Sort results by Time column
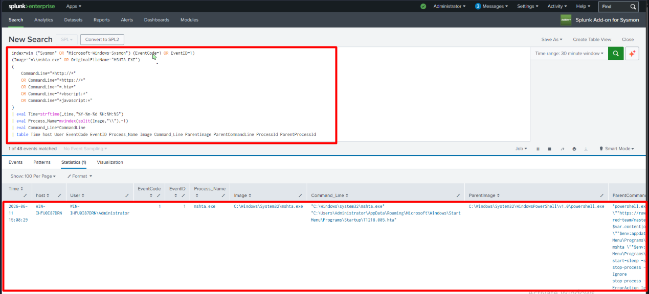Viewport: 649px width, 294px height. point(16,189)
